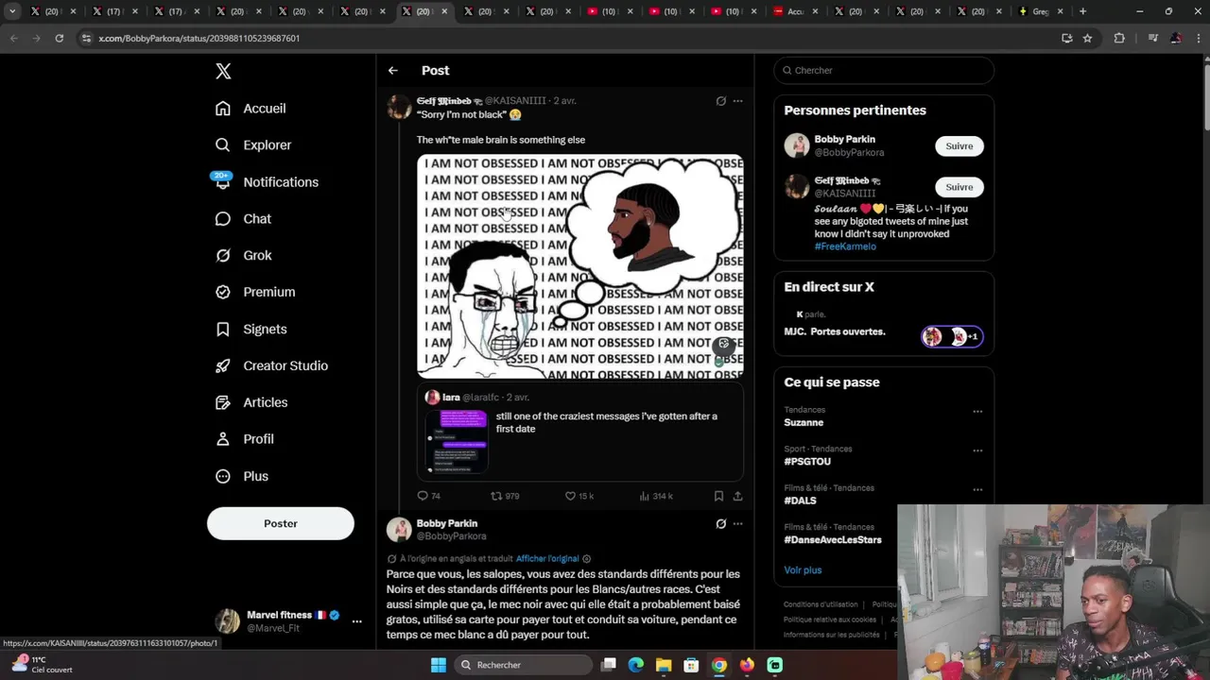Open Notifications with 20+ badge

pos(267,182)
